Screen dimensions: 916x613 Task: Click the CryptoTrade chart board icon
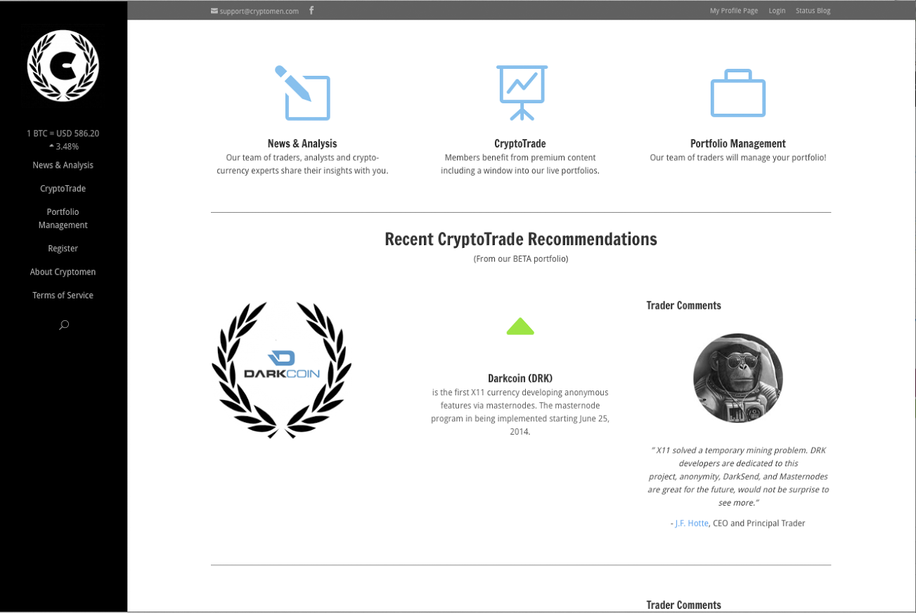(x=522, y=93)
